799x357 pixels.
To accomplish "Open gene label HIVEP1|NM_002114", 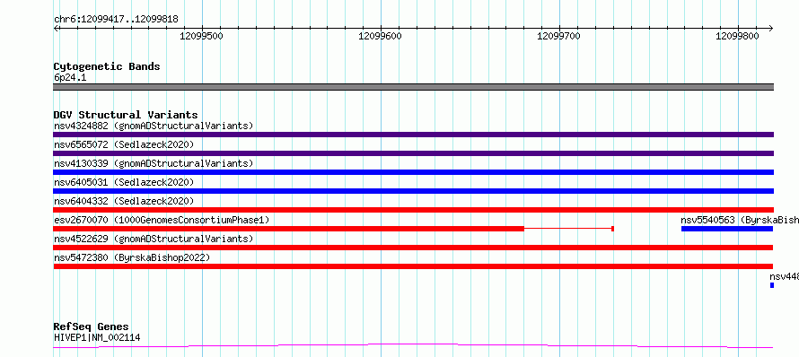I will 97,337.
